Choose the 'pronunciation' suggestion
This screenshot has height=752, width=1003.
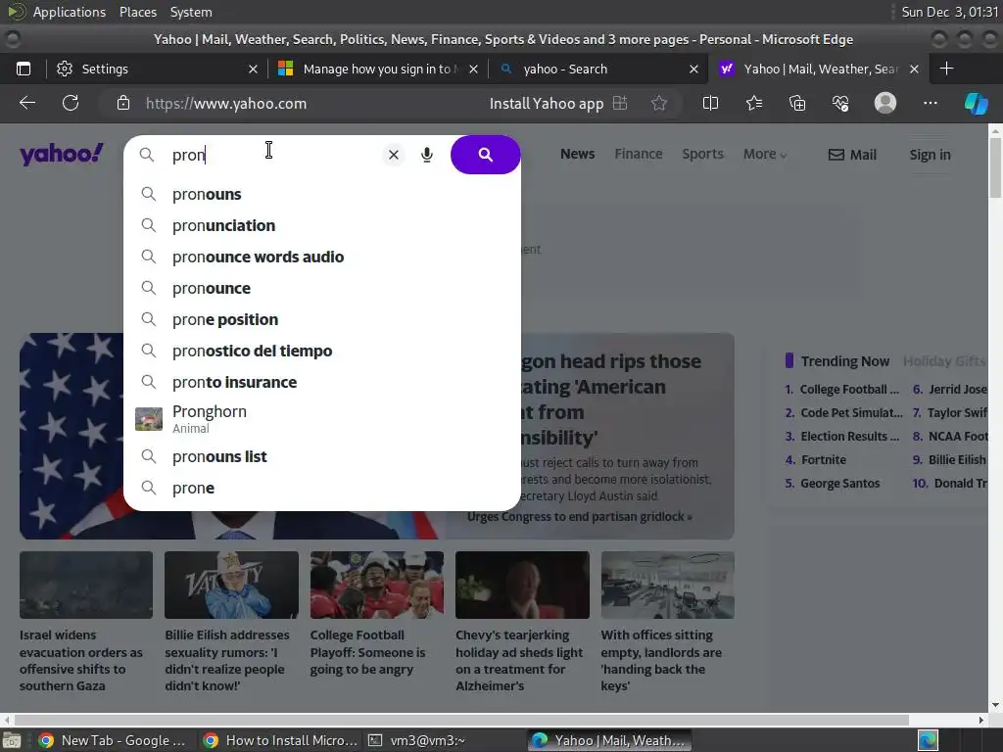(x=321, y=226)
